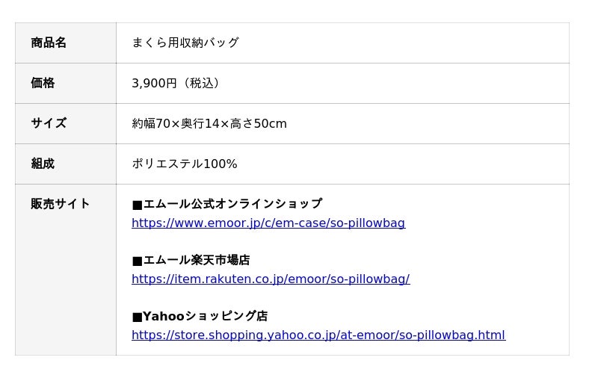The height and width of the screenshot is (378, 598).
Task: Click the square bullet before エムール楽天市場店
Action: tap(137, 261)
